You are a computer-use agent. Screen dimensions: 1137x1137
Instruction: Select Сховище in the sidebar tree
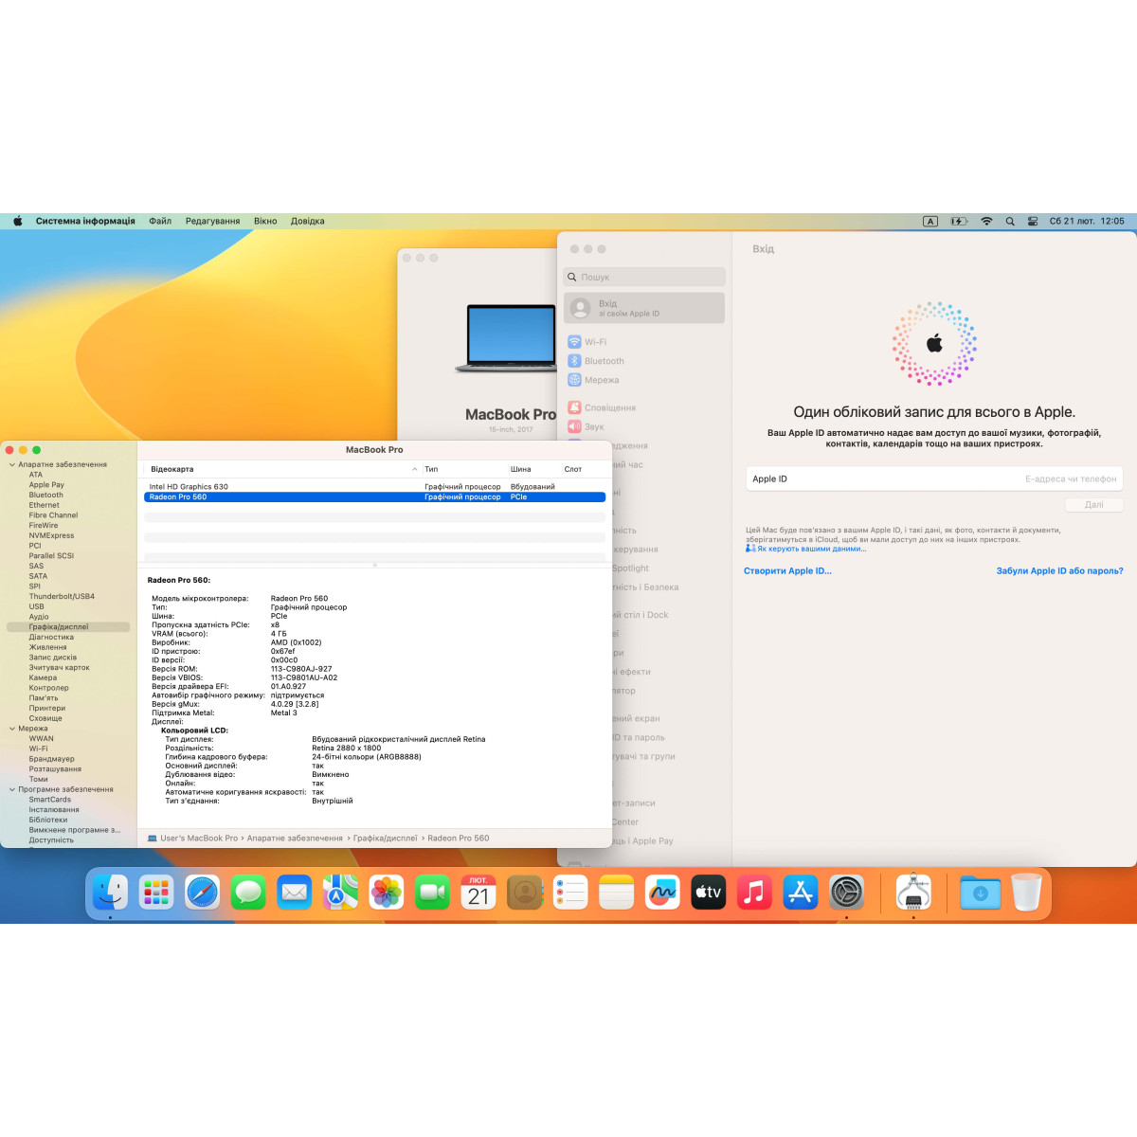pyautogui.click(x=45, y=718)
